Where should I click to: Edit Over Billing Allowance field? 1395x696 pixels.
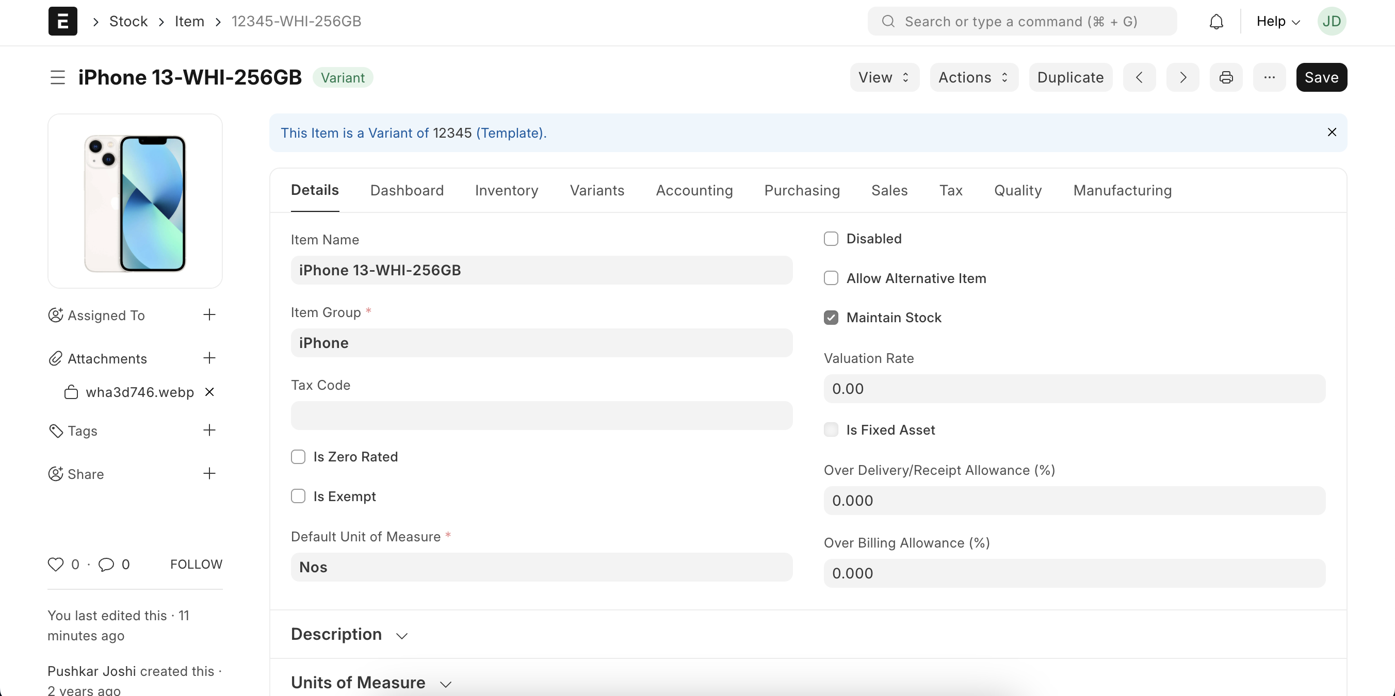coord(1075,573)
